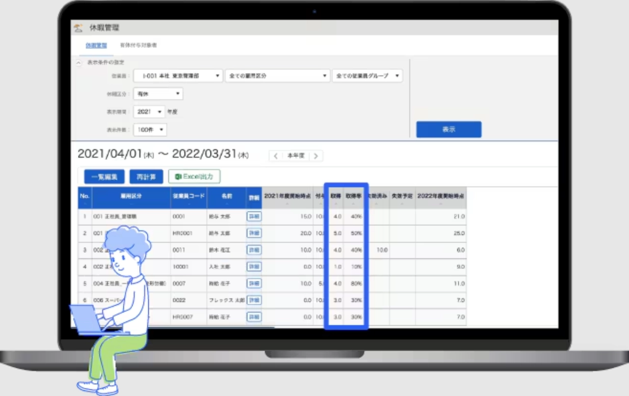Sort by the No. column header
Screen dimensions: 629x396
(x=85, y=198)
